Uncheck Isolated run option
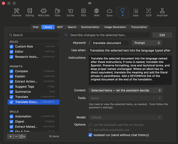This screenshot has height=144, width=178. pos(90,135)
